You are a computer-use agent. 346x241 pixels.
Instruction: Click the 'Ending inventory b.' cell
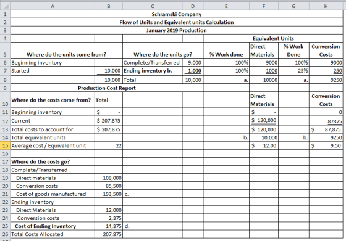[x=153, y=71]
